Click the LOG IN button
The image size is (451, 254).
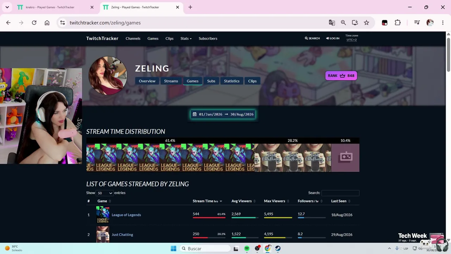point(333,38)
